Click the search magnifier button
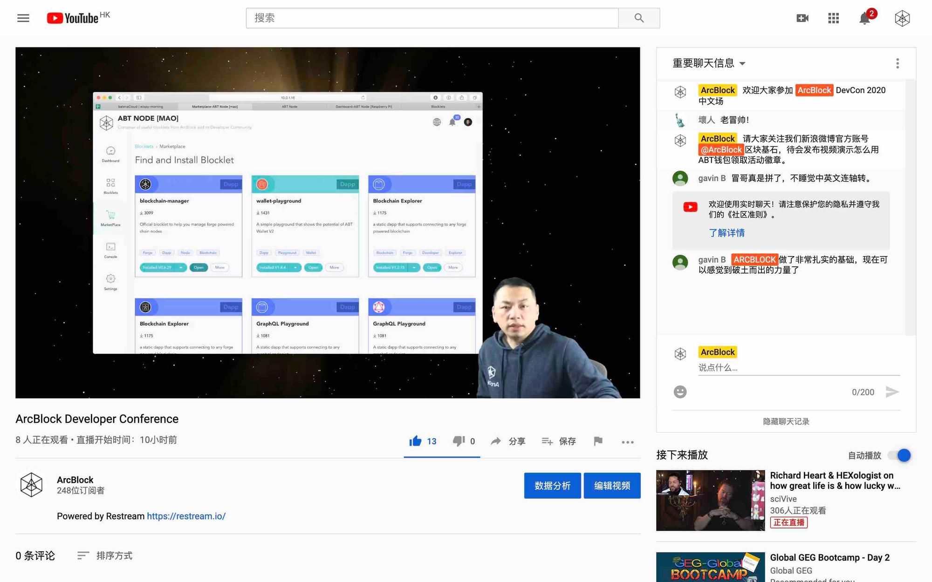Viewport: 932px width, 582px height. pos(639,18)
